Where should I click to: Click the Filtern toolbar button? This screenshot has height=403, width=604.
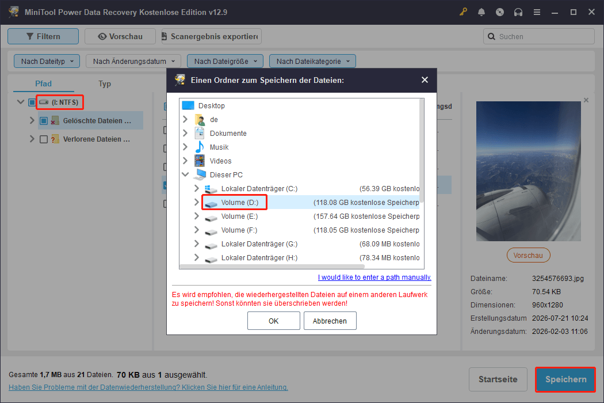(43, 36)
